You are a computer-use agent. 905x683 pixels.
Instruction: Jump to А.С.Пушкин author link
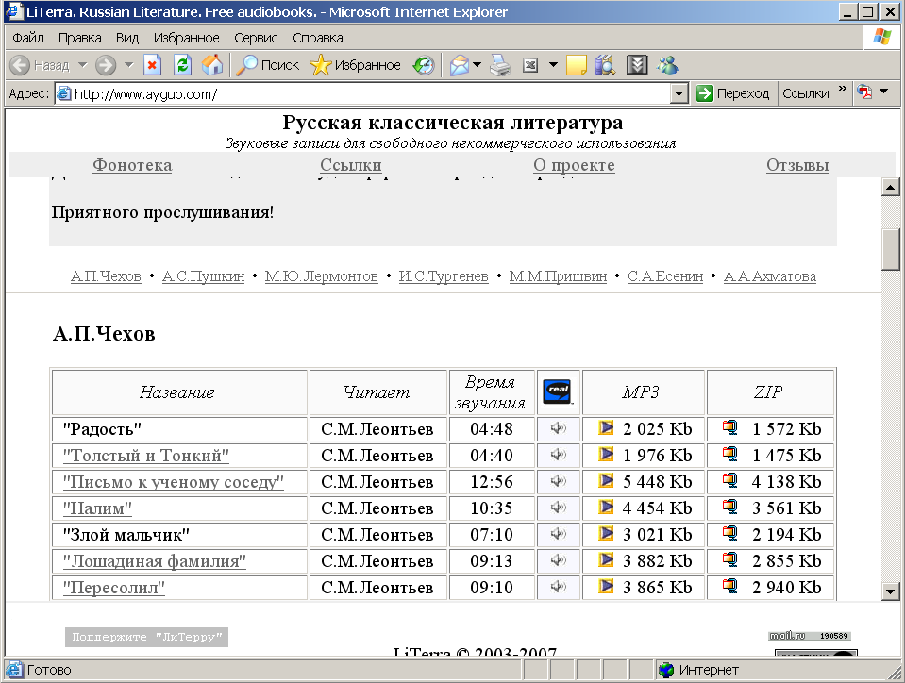coord(203,276)
